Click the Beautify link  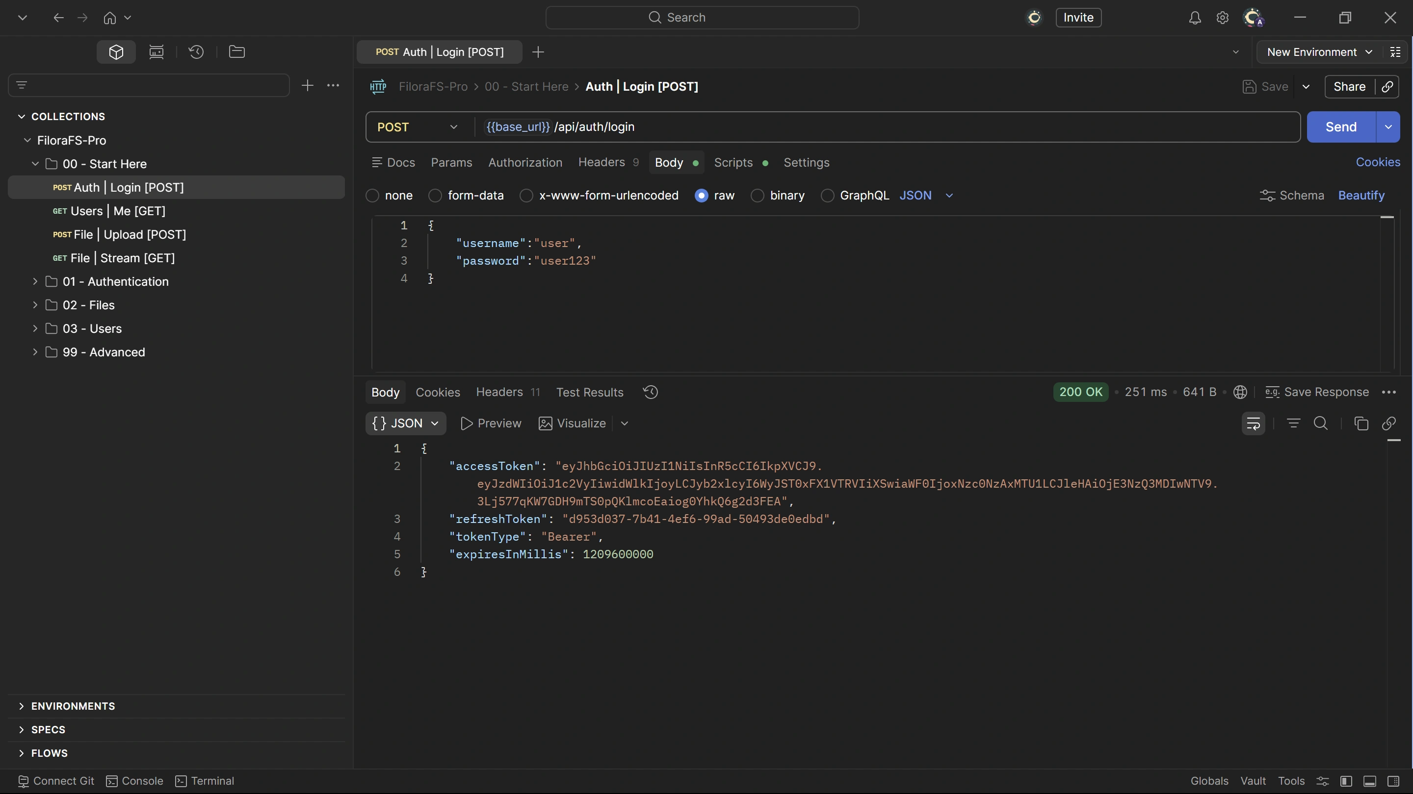1361,196
